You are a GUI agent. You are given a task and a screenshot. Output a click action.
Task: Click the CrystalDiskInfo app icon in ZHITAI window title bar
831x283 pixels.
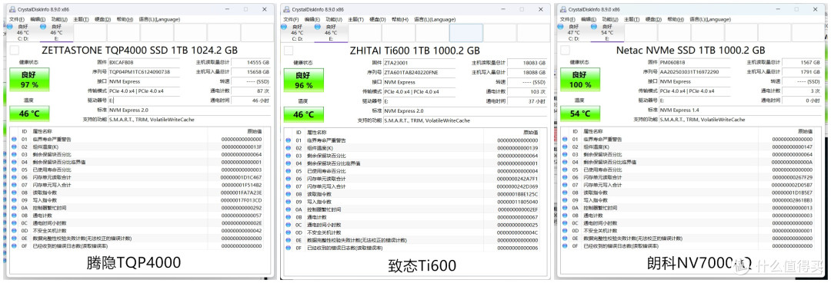(x=286, y=9)
